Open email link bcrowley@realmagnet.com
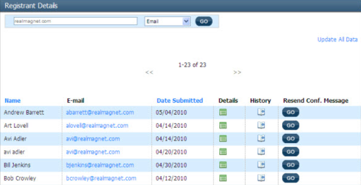Image resolution: width=361 pixels, height=185 pixels. 101,178
